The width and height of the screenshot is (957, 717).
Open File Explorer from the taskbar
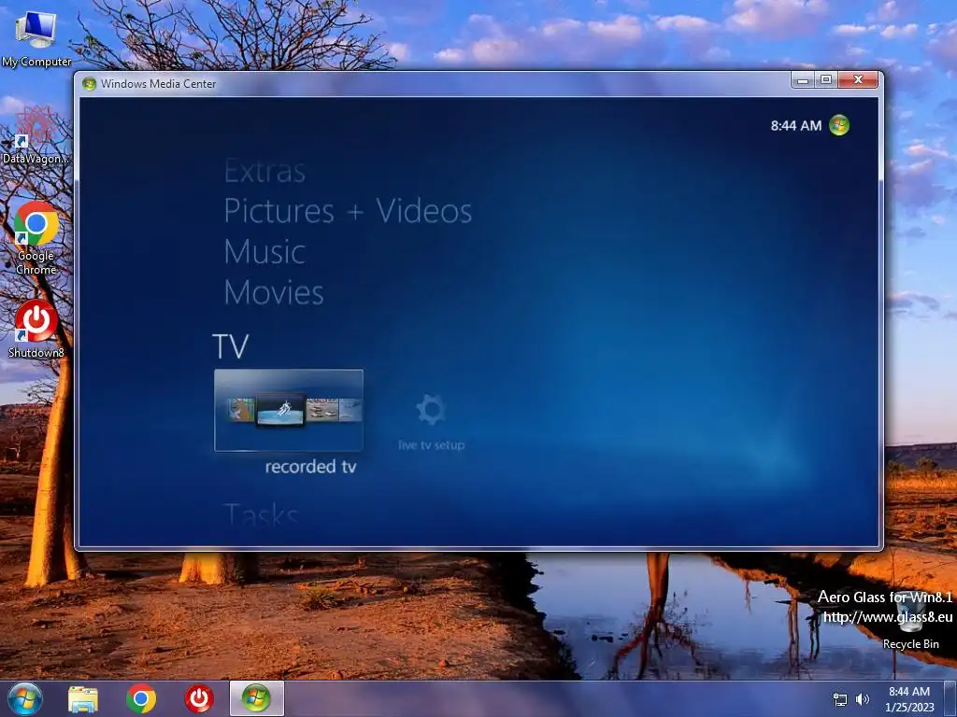(x=83, y=699)
